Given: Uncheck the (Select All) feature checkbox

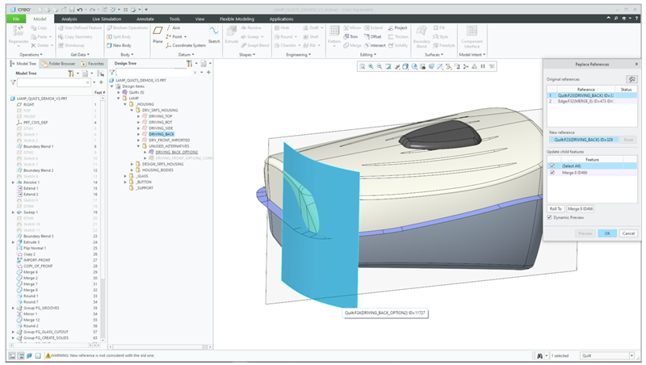Looking at the screenshot, I should tap(552, 166).
